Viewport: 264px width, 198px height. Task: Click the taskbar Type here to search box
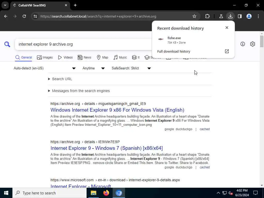(49, 193)
